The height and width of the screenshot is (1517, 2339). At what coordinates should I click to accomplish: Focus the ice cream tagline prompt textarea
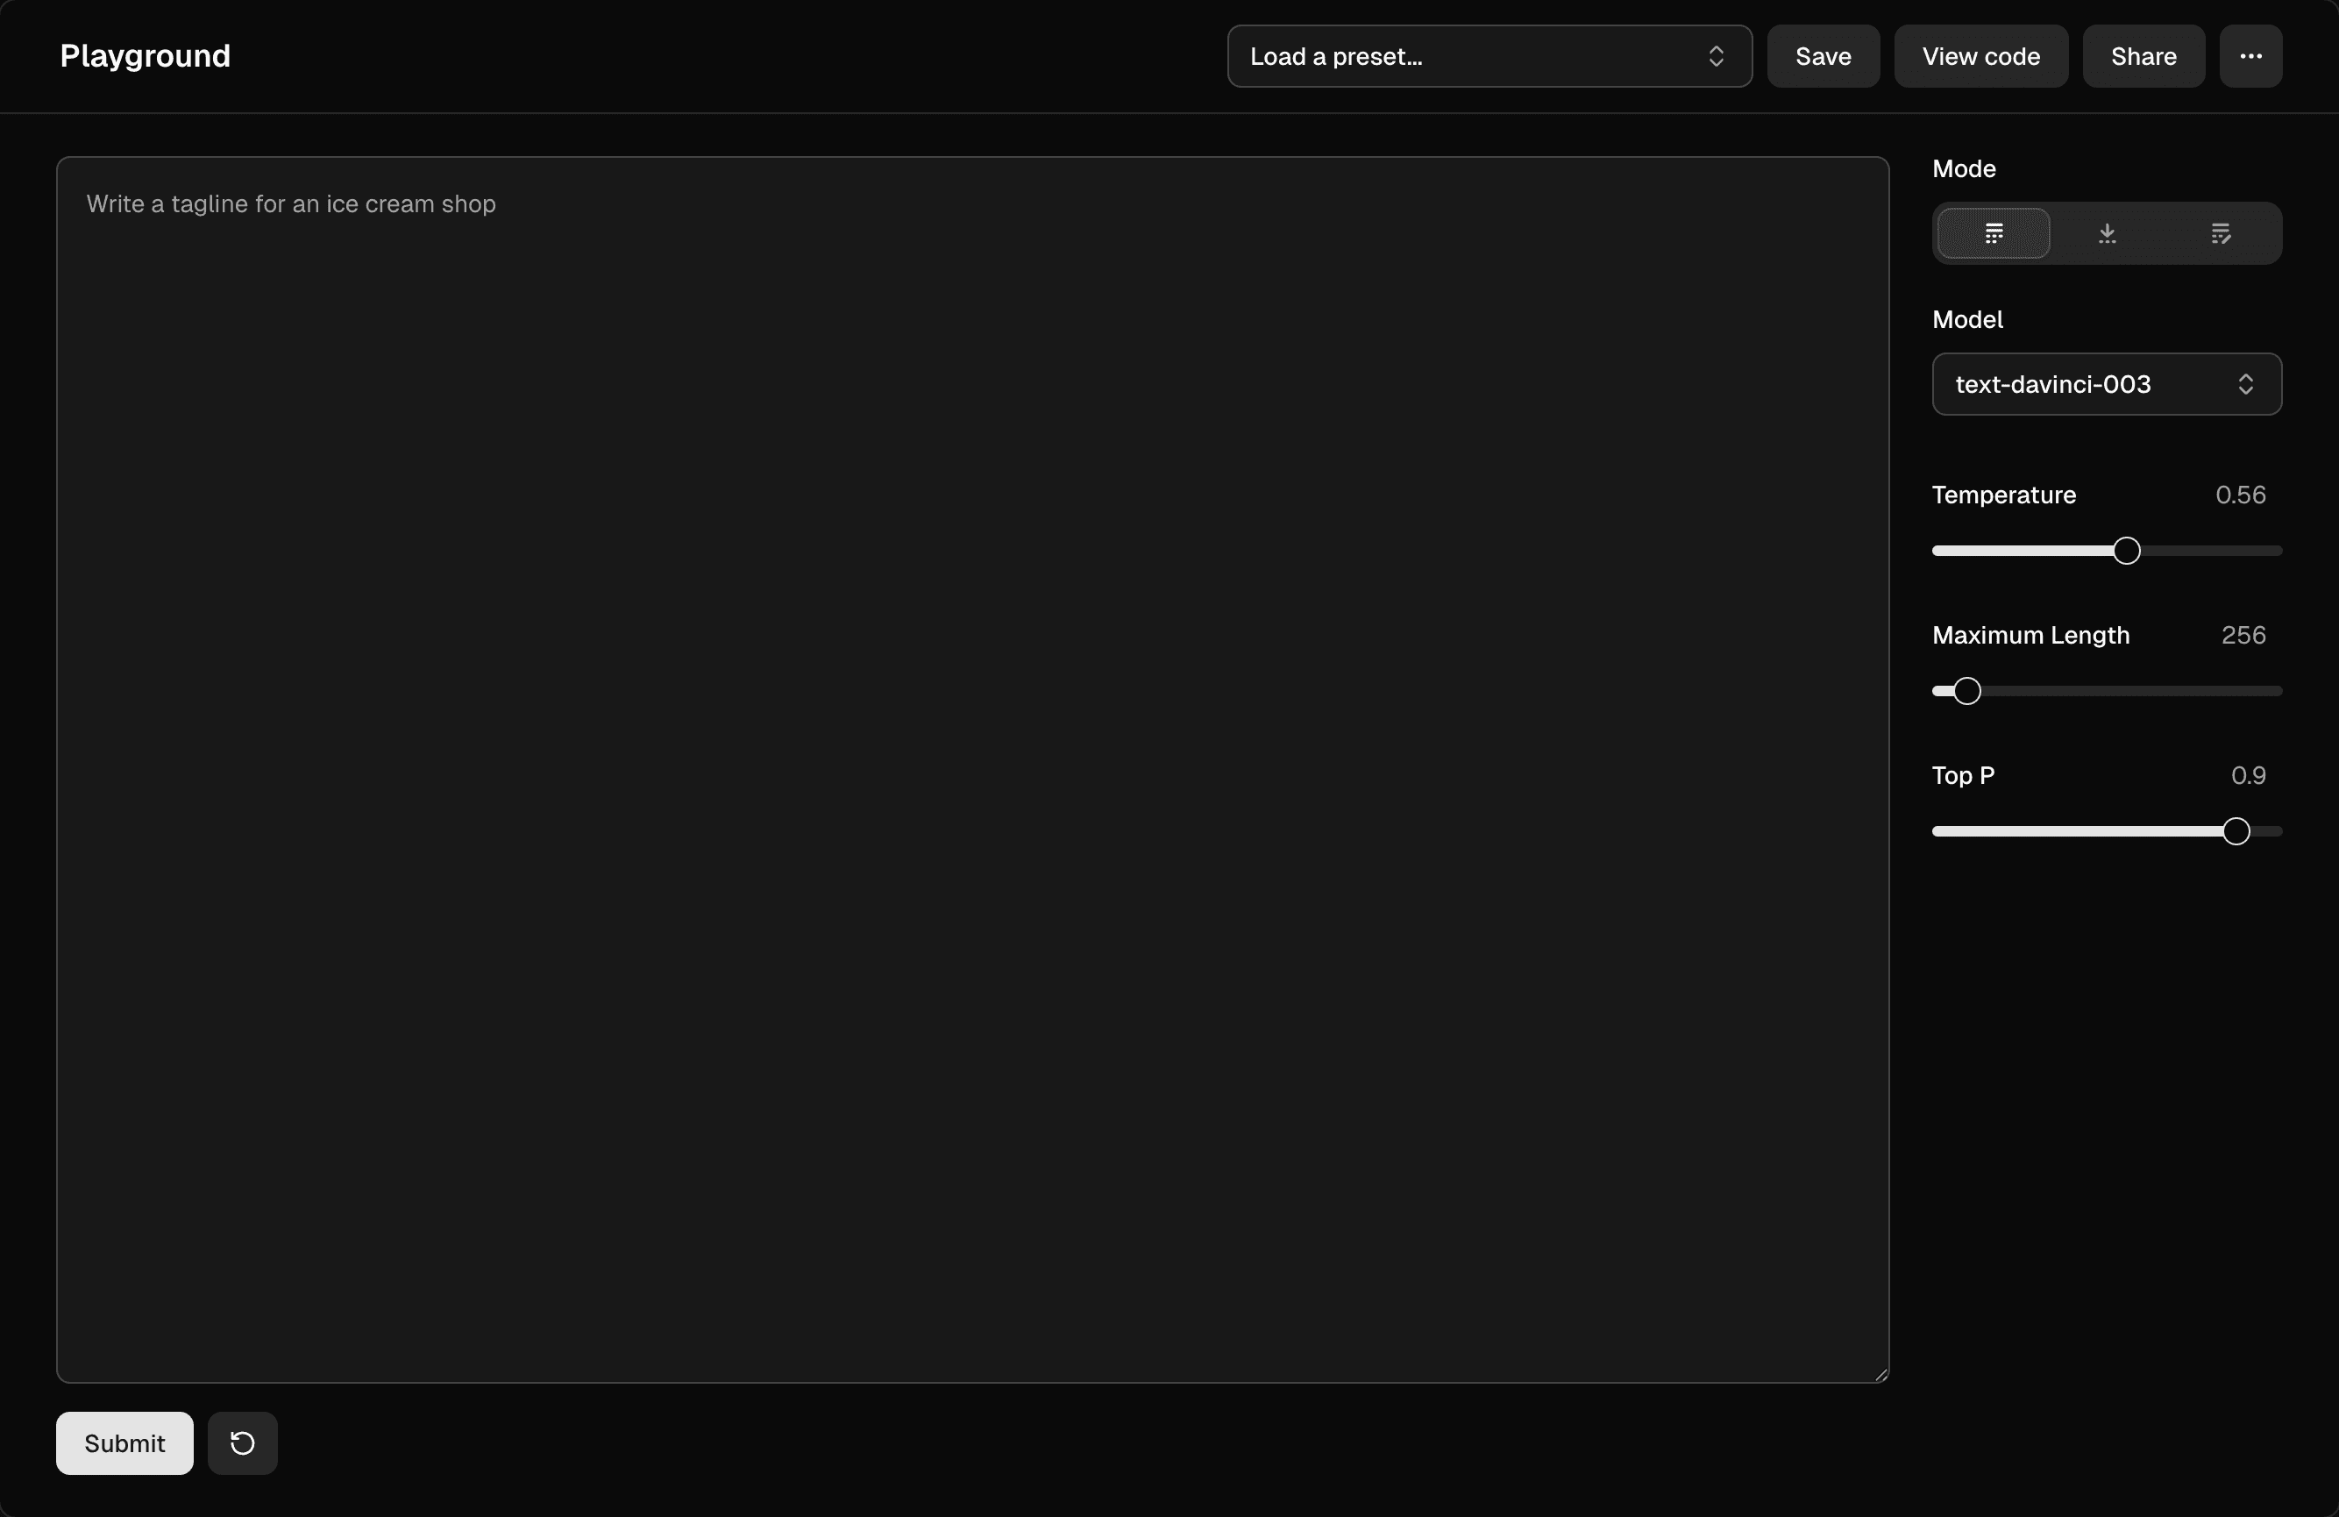coord(971,767)
